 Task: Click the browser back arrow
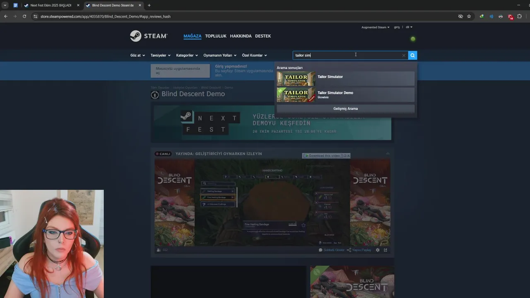pyautogui.click(x=6, y=16)
